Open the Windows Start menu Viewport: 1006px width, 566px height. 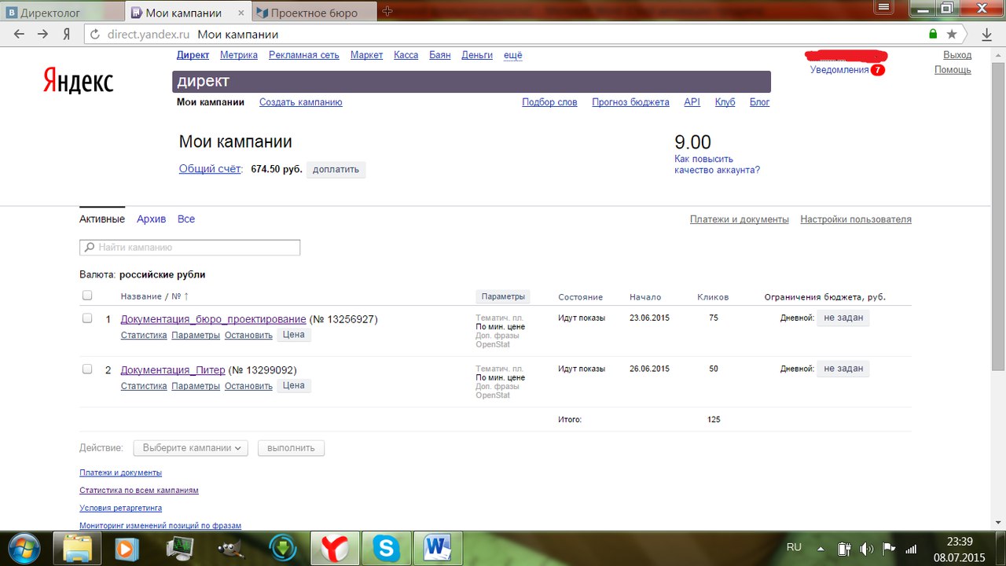24,548
